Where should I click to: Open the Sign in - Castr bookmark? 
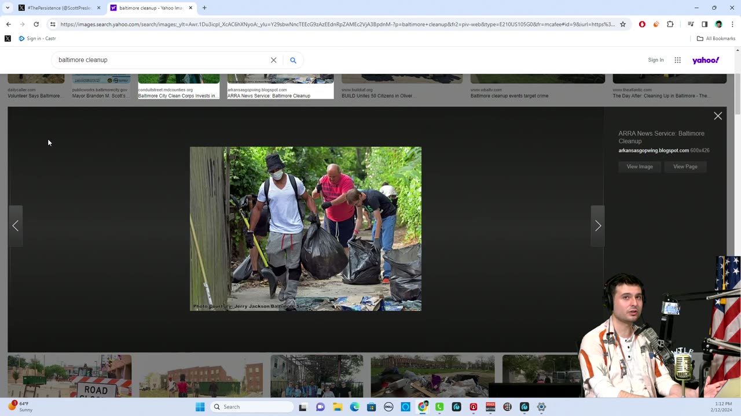(x=38, y=39)
